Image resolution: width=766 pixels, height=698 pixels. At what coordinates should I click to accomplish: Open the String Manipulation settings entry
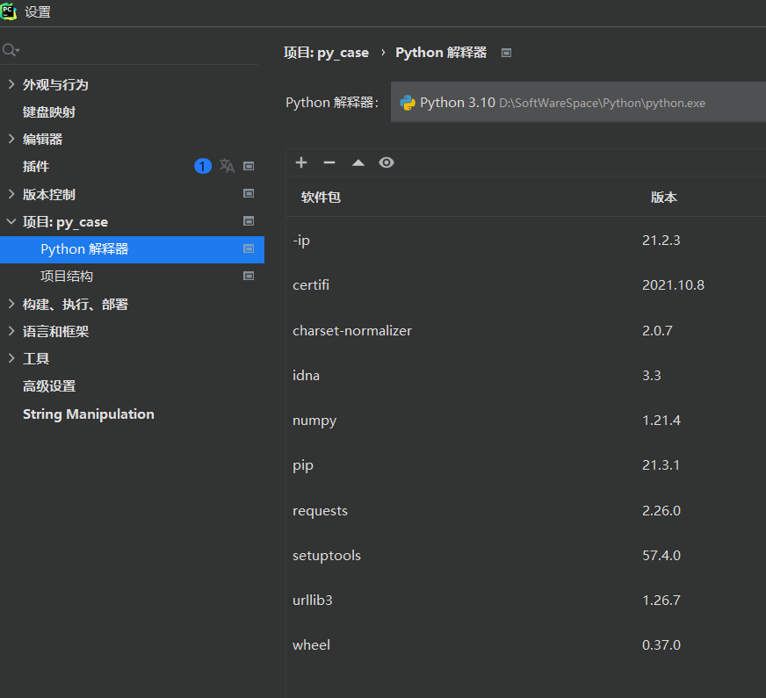(x=88, y=414)
